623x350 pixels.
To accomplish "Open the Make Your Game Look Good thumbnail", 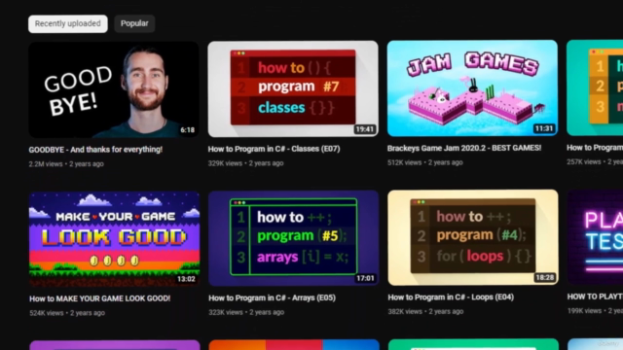I will [x=115, y=239].
